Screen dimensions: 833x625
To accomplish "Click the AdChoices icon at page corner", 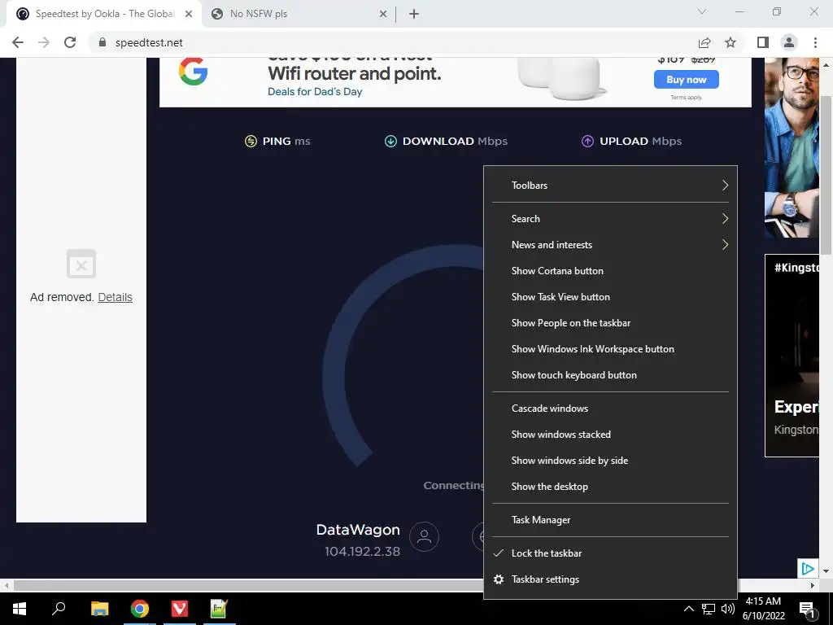I will [x=808, y=569].
